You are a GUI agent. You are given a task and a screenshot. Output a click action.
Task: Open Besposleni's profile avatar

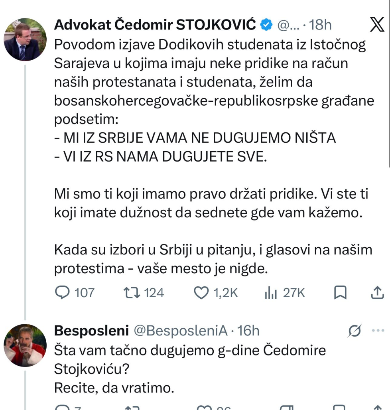point(26,345)
